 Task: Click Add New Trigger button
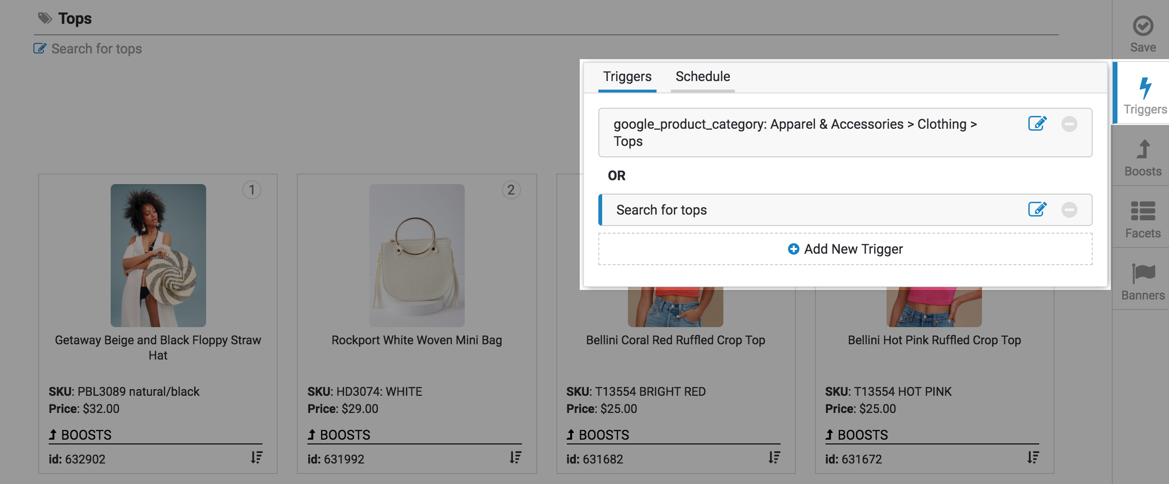click(845, 249)
